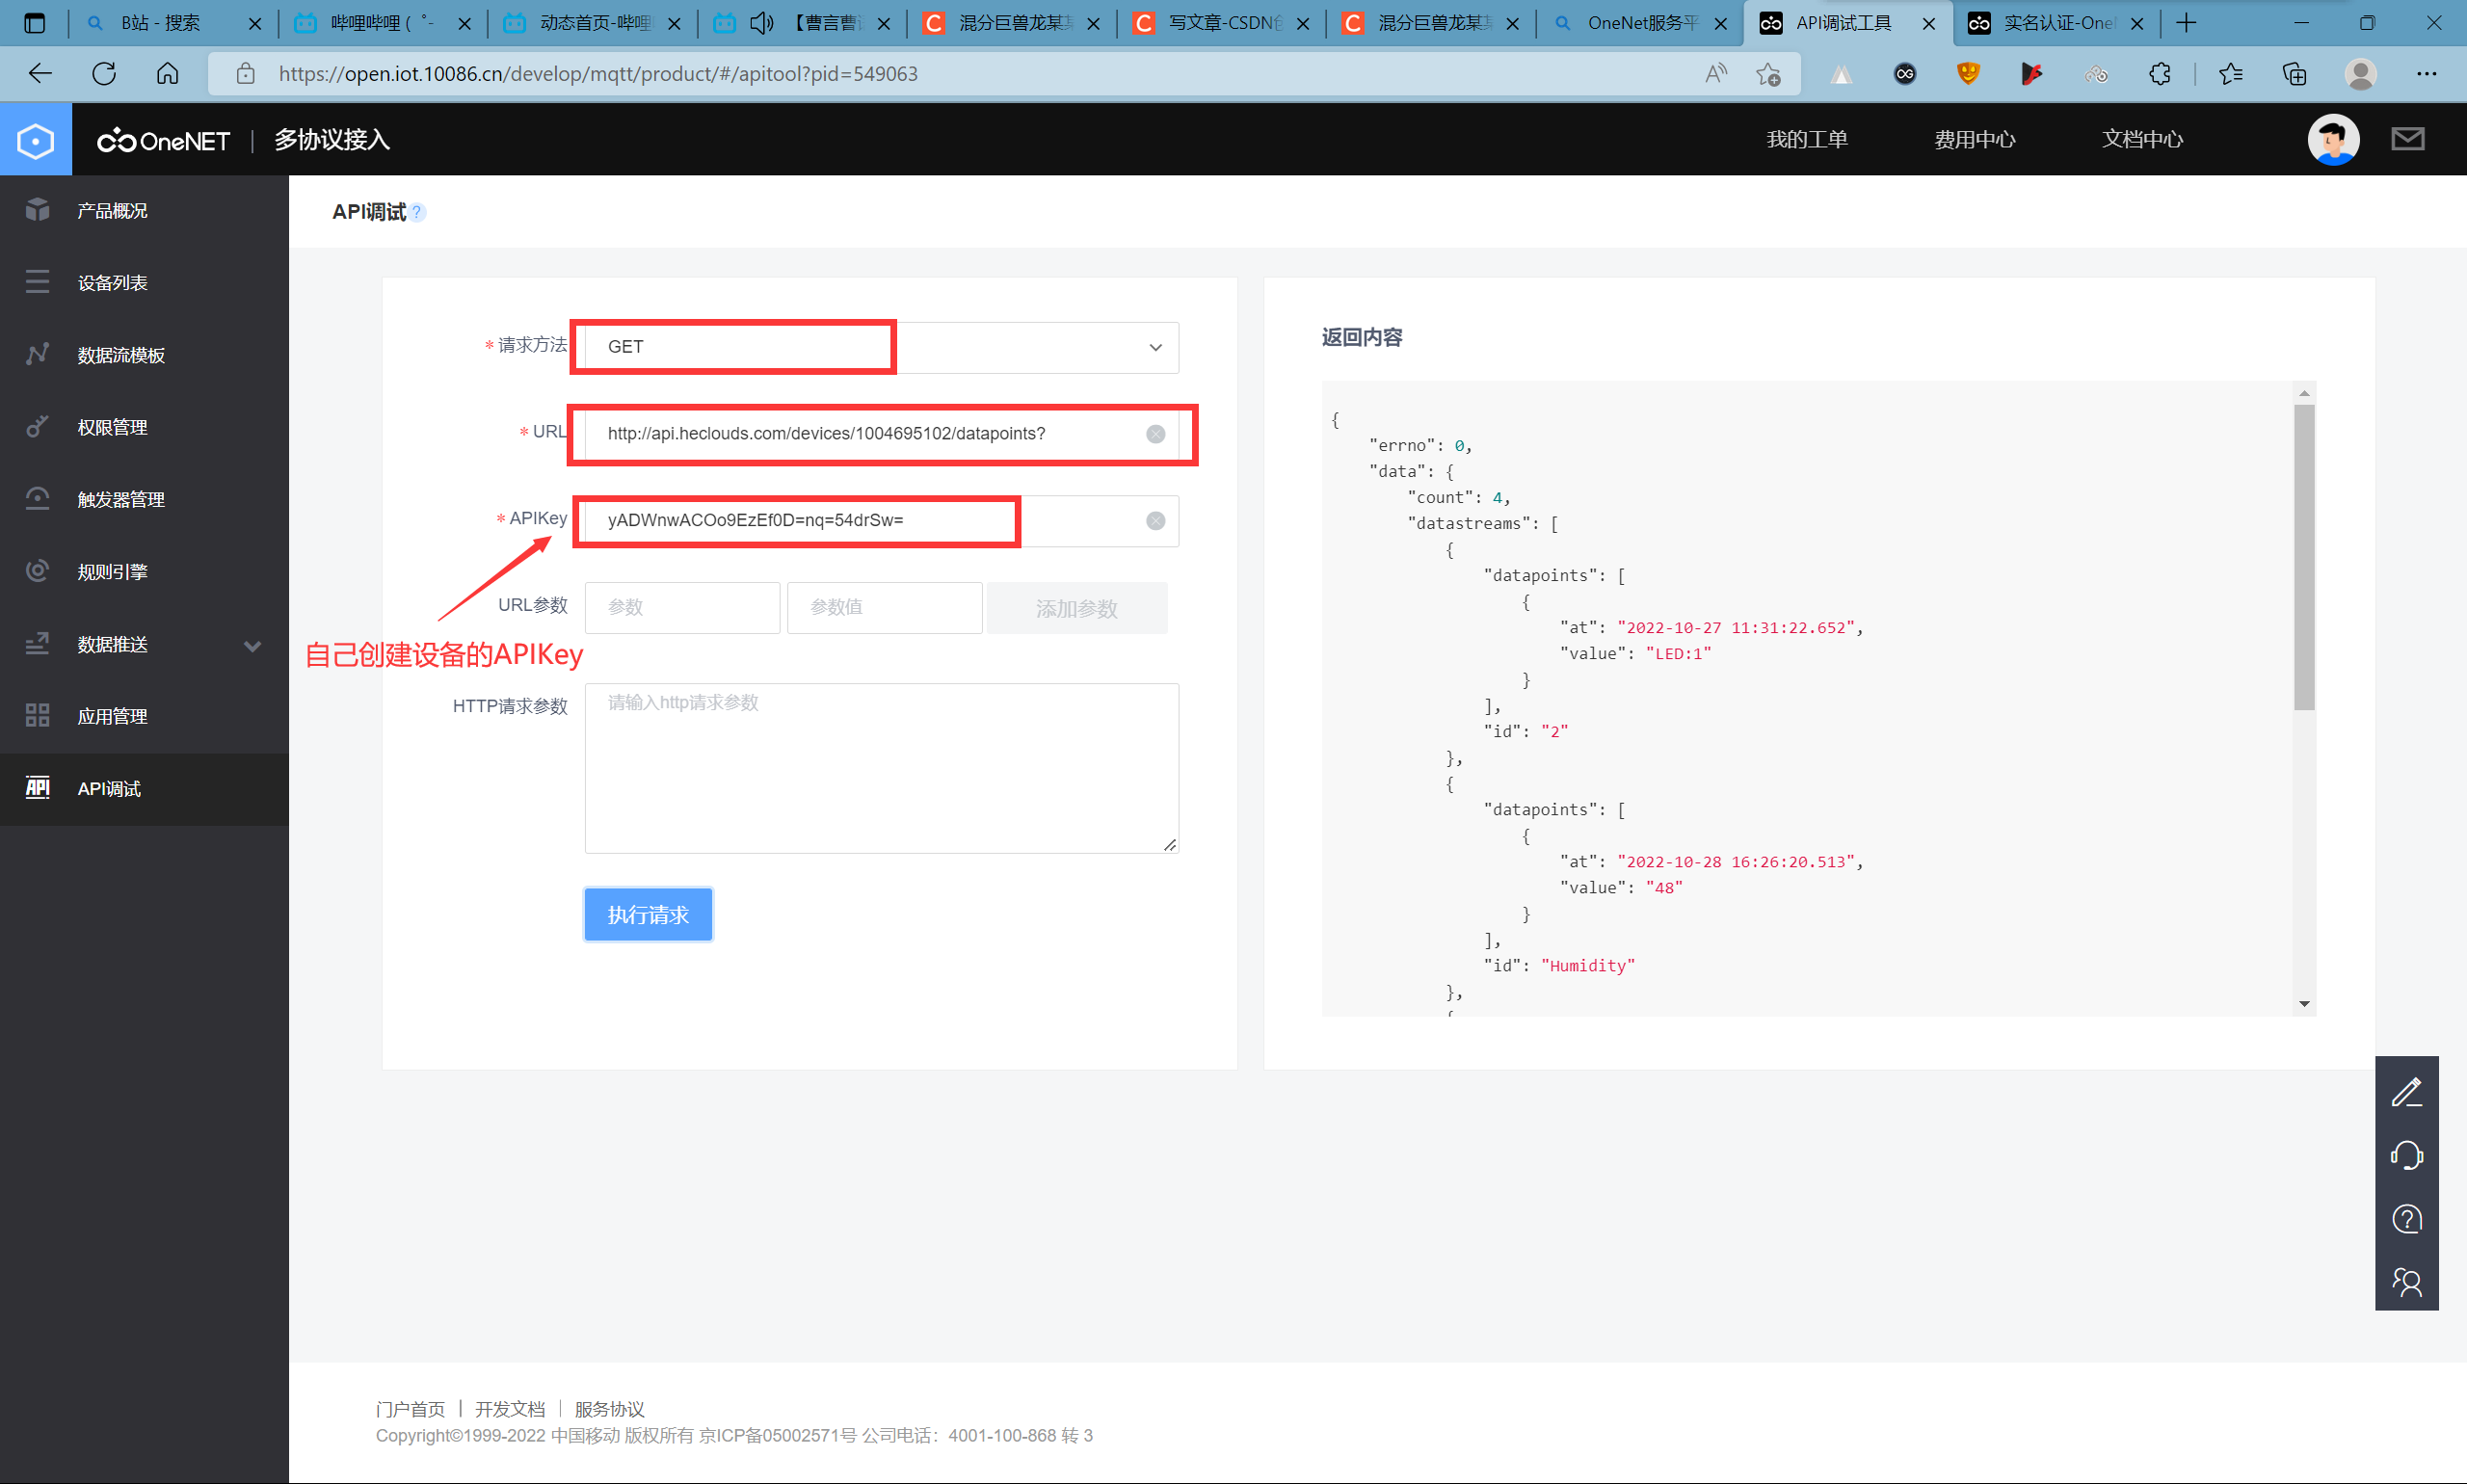2467x1484 pixels.
Task: Click the pencil feedback icon on right
Action: 2406,1092
